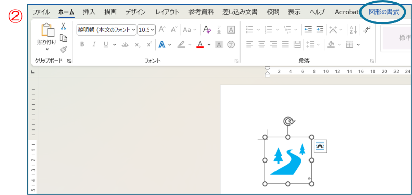Apply red font color with the underlined A

[200, 45]
